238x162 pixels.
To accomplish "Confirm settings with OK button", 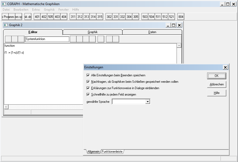I will [216, 76].
